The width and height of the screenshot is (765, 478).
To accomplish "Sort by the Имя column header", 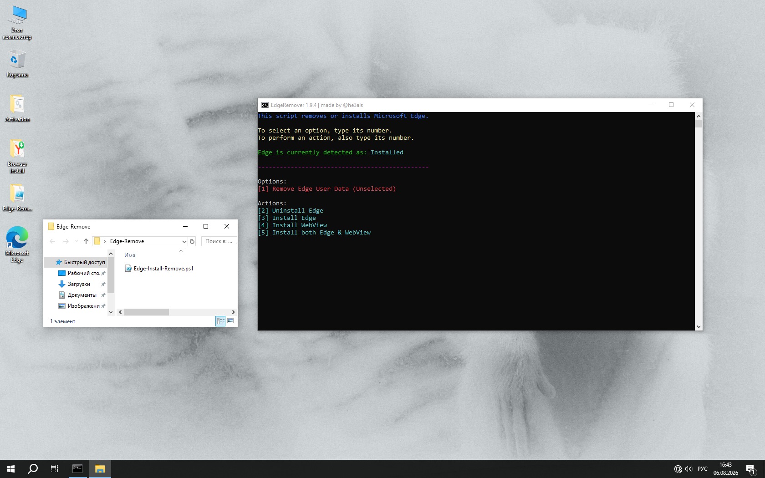I will [130, 255].
